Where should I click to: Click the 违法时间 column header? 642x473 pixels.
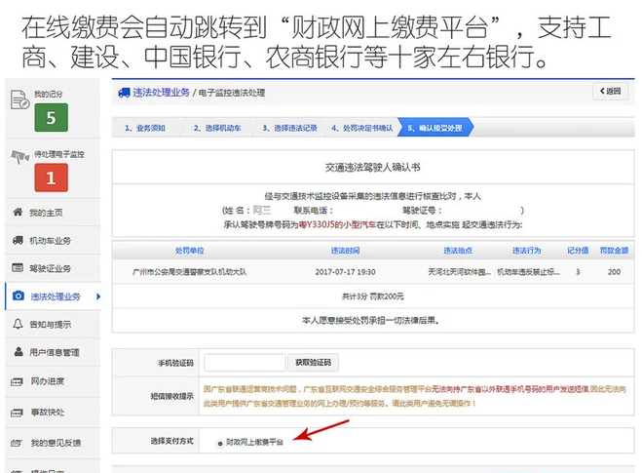point(345,251)
